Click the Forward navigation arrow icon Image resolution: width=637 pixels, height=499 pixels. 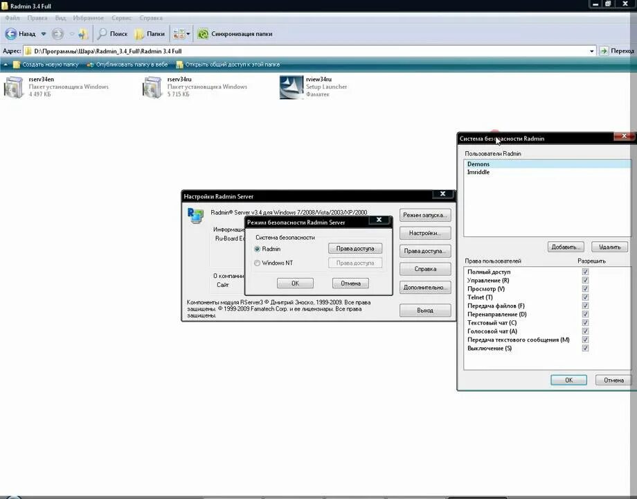[57, 34]
